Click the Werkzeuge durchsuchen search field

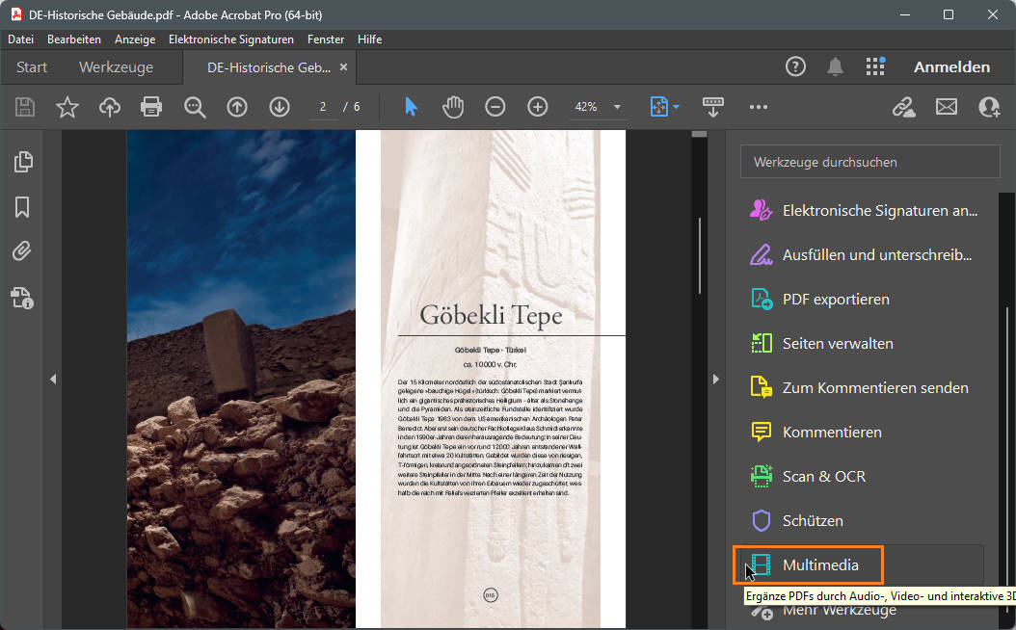click(870, 162)
